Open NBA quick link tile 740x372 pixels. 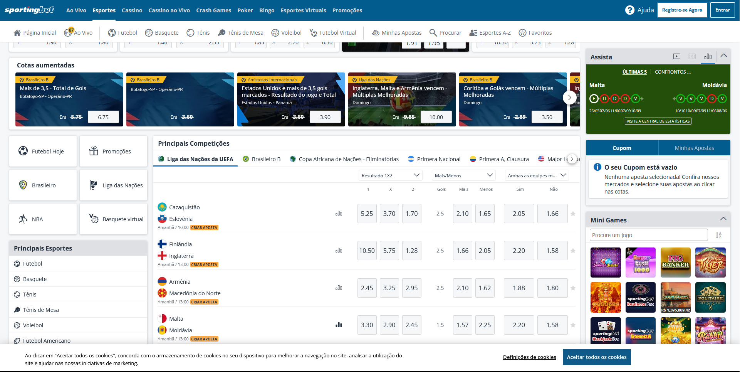point(43,219)
